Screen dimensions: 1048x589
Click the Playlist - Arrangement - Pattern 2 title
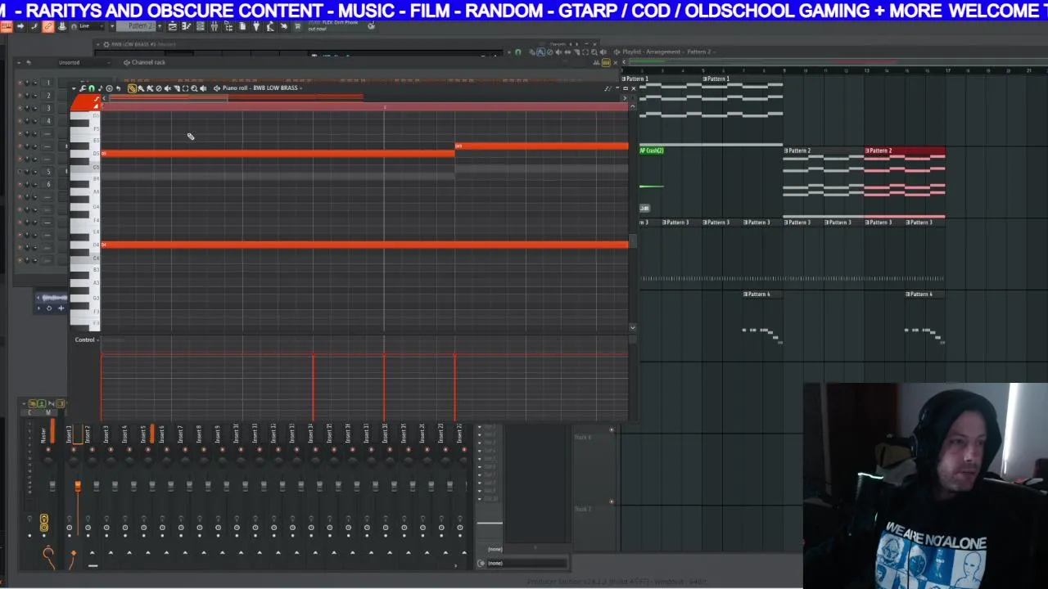tap(666, 52)
